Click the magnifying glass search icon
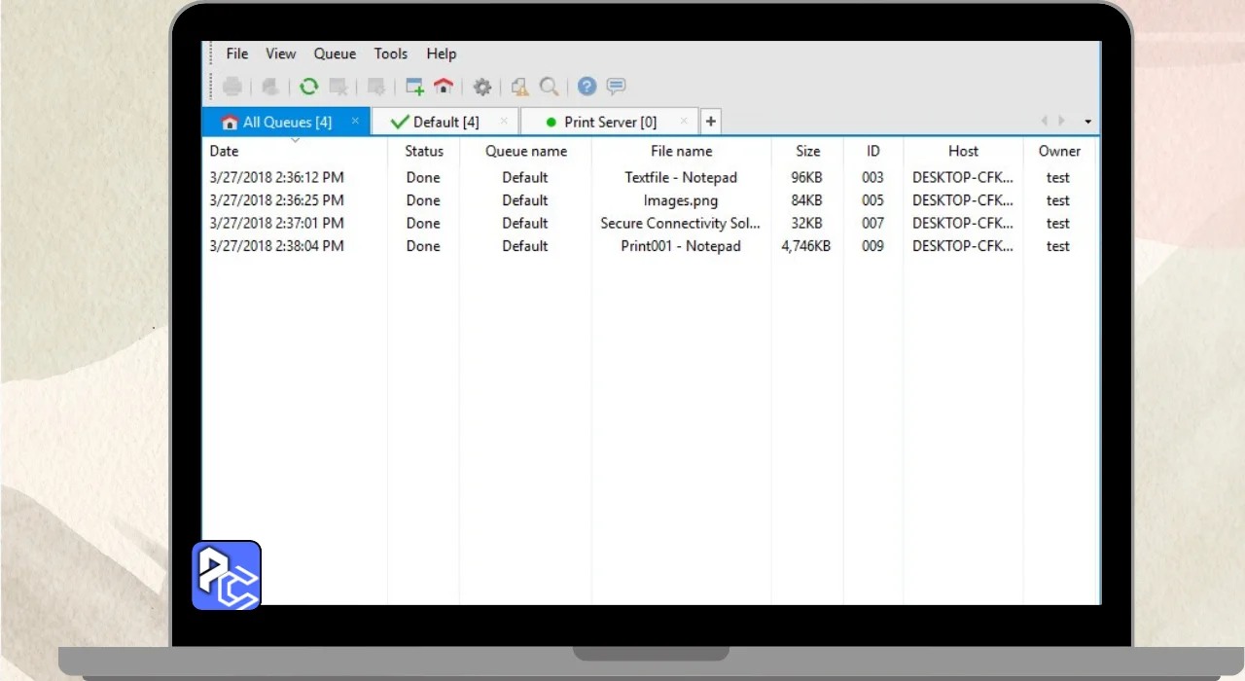The image size is (1245, 681). coord(550,87)
